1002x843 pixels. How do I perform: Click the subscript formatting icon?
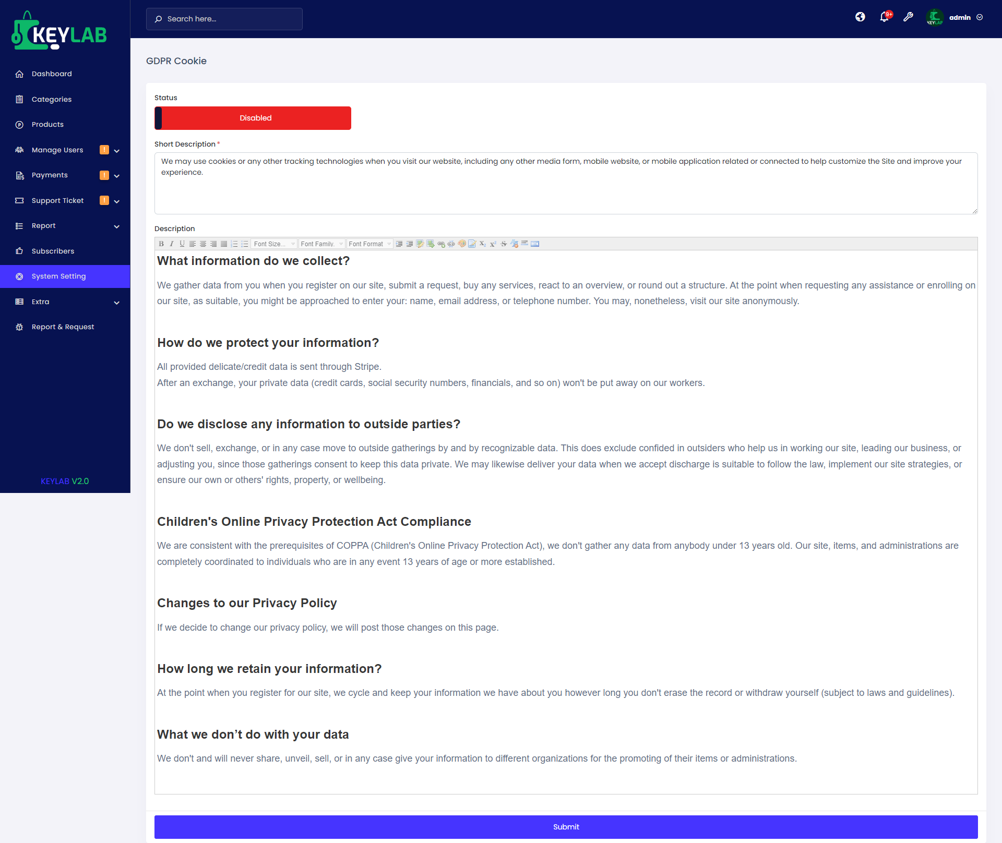[x=483, y=244]
